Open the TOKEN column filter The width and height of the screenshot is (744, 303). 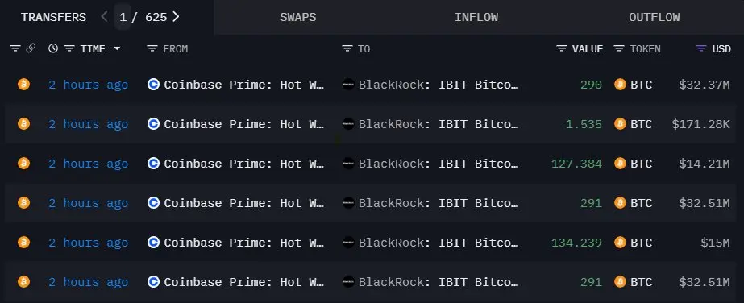point(619,48)
